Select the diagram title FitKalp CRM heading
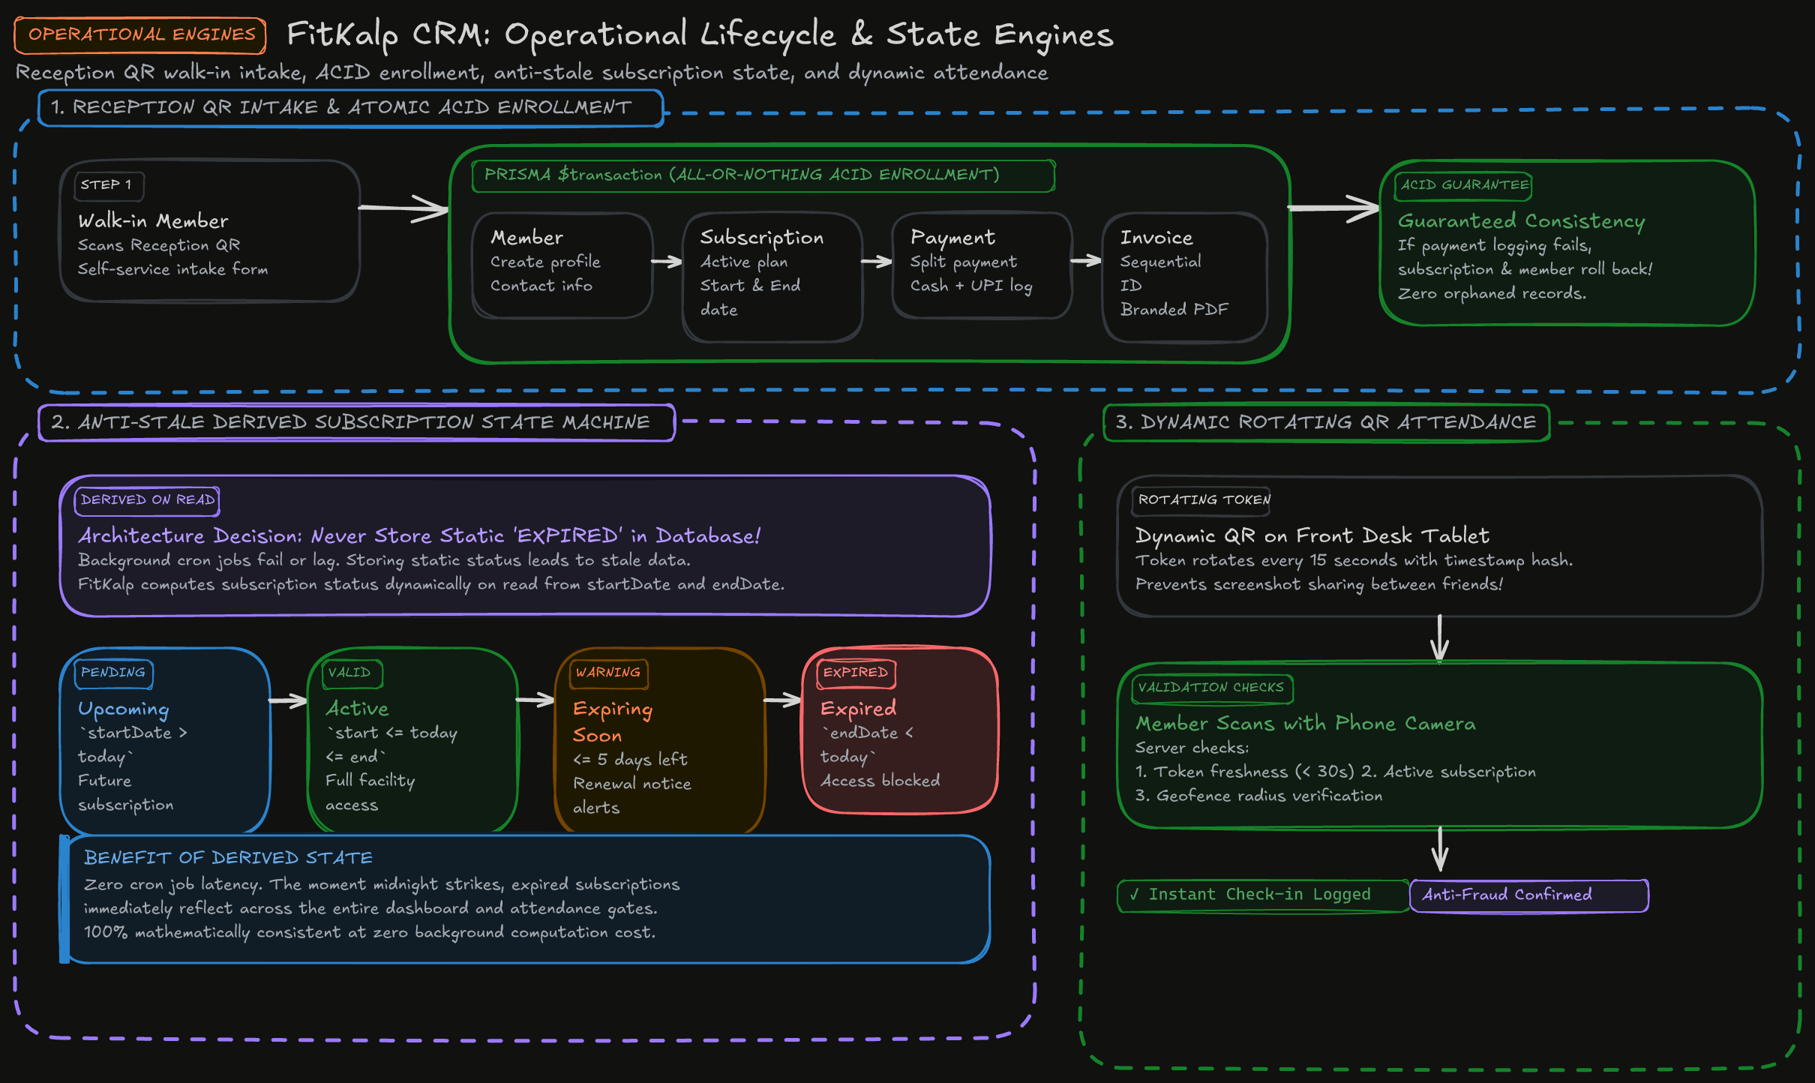This screenshot has height=1083, width=1815. coord(700,34)
